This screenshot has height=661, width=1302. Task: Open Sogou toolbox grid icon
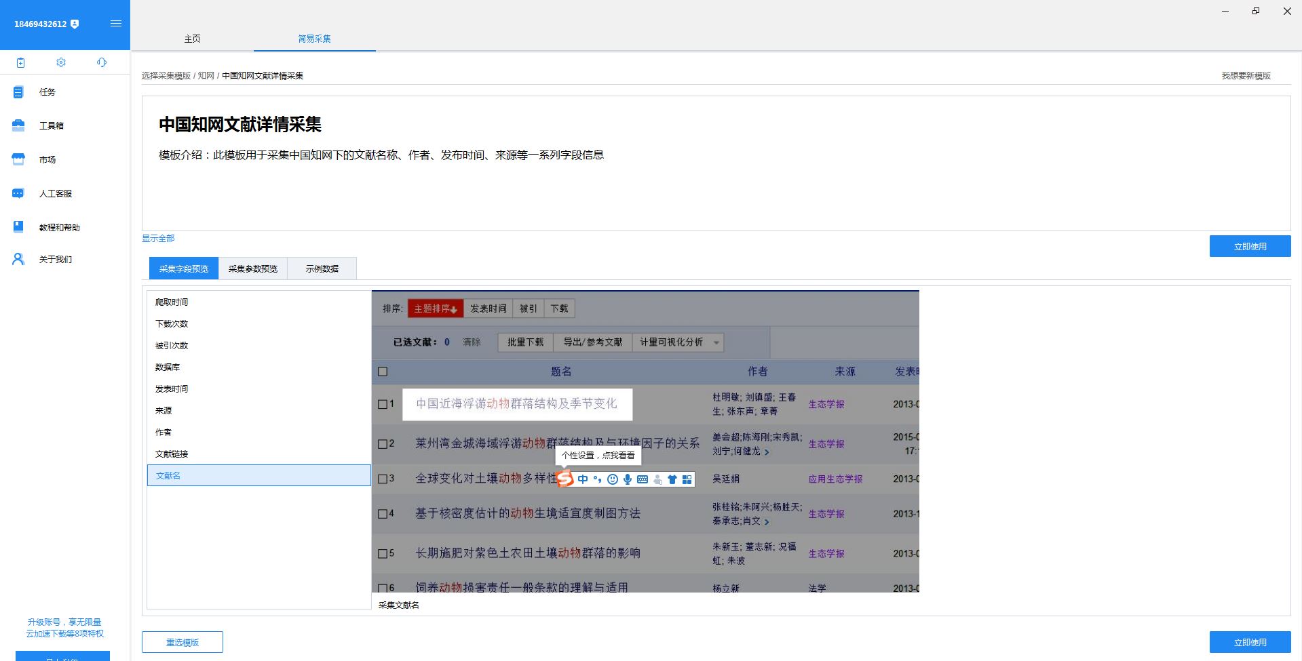(x=687, y=479)
